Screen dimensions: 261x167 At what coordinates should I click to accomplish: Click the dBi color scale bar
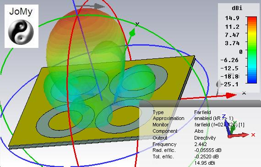pos(252,50)
